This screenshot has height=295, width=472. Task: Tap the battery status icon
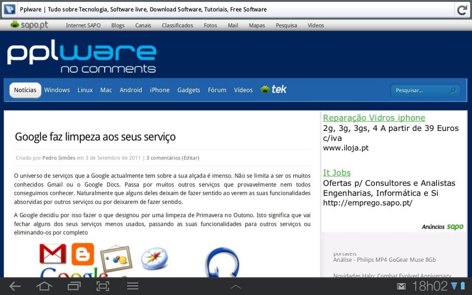463,286
